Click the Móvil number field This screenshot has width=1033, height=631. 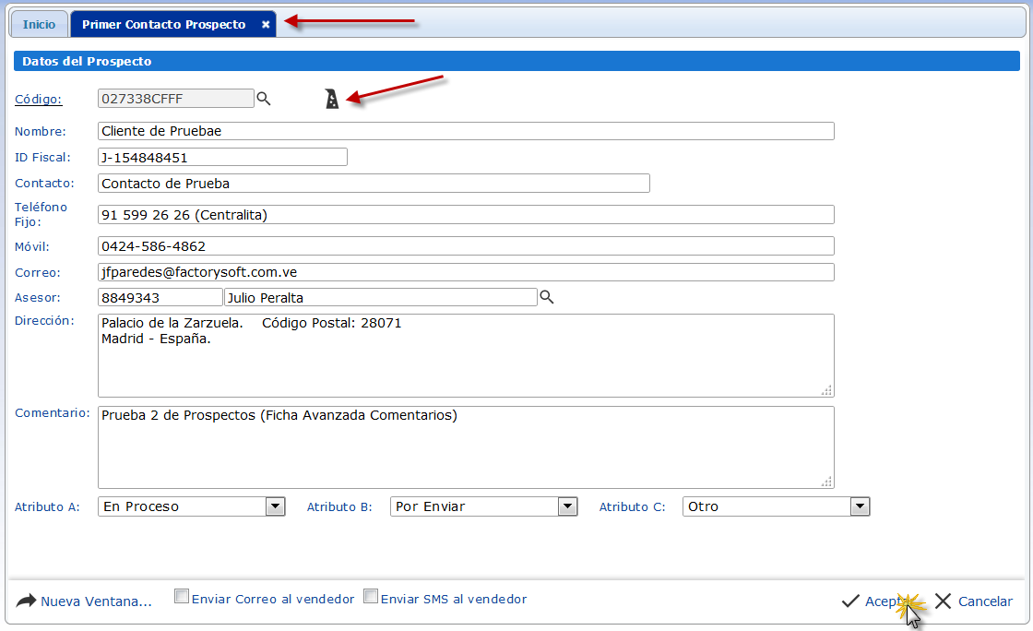point(466,245)
